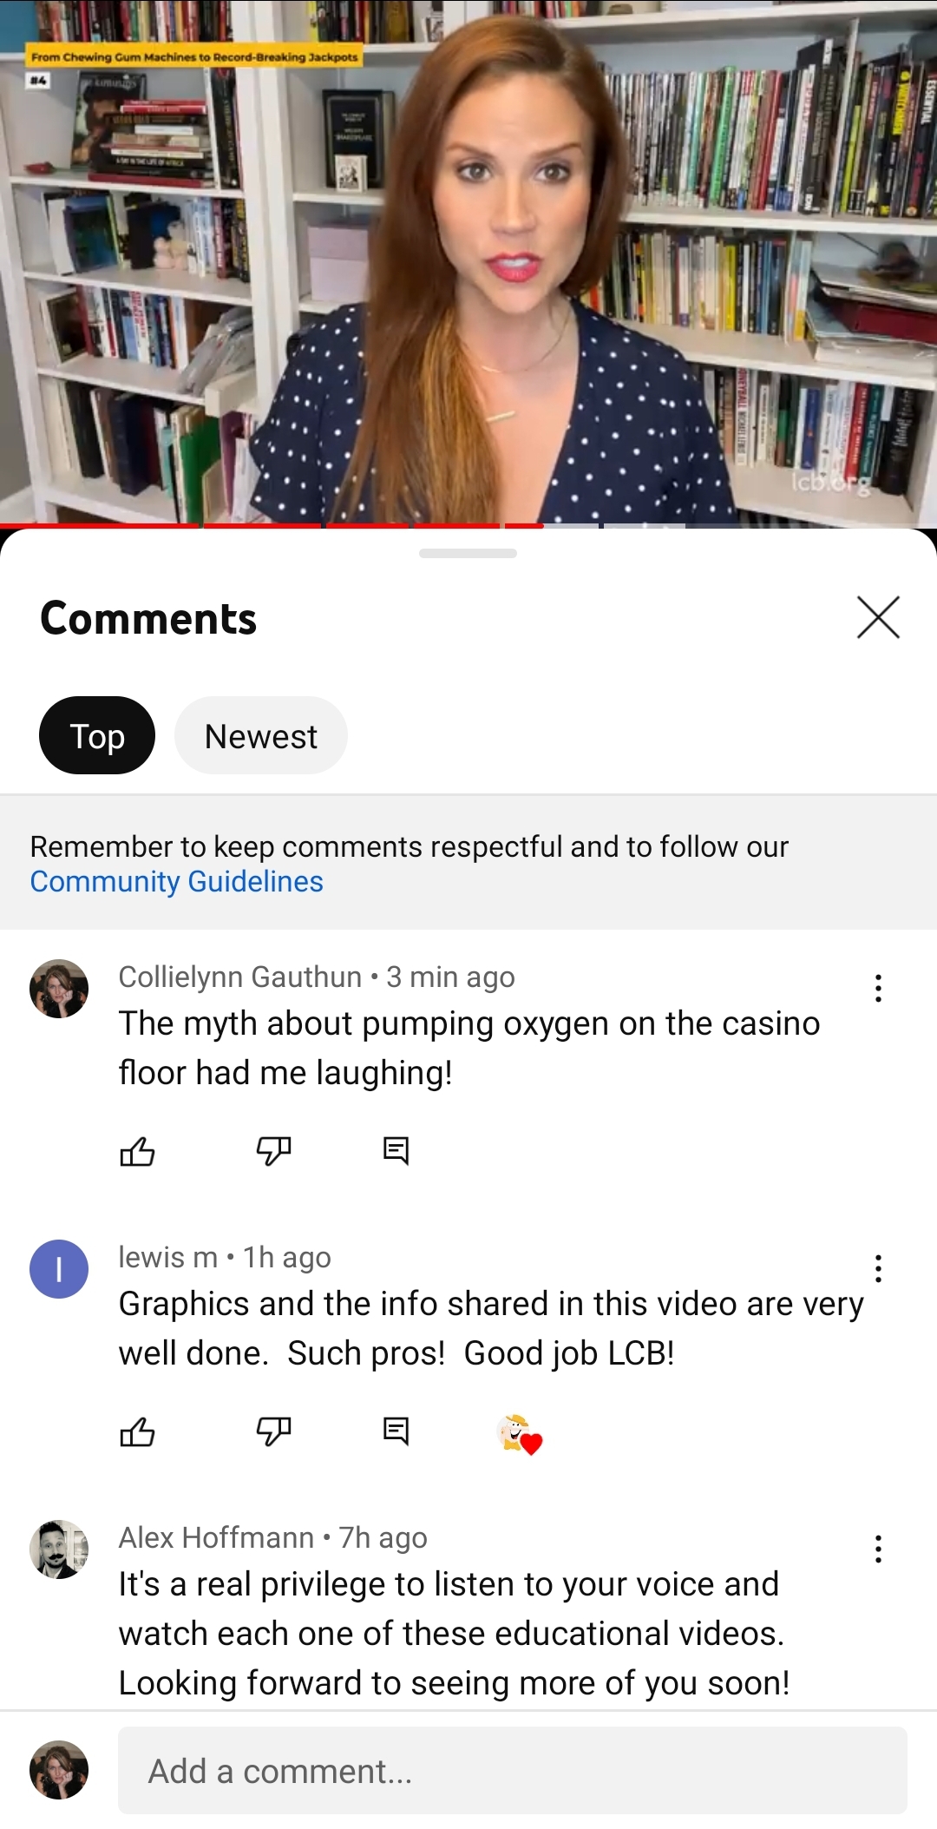The width and height of the screenshot is (937, 1829).
Task: Open options menu for Alex Hoffmann's comment
Action: [878, 1549]
